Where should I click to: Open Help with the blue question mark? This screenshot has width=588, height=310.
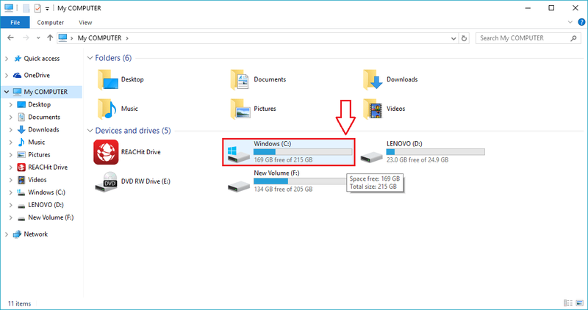581,22
